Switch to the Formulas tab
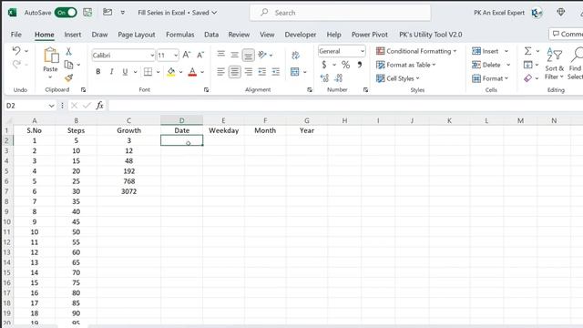Image resolution: width=583 pixels, height=328 pixels. point(180,35)
